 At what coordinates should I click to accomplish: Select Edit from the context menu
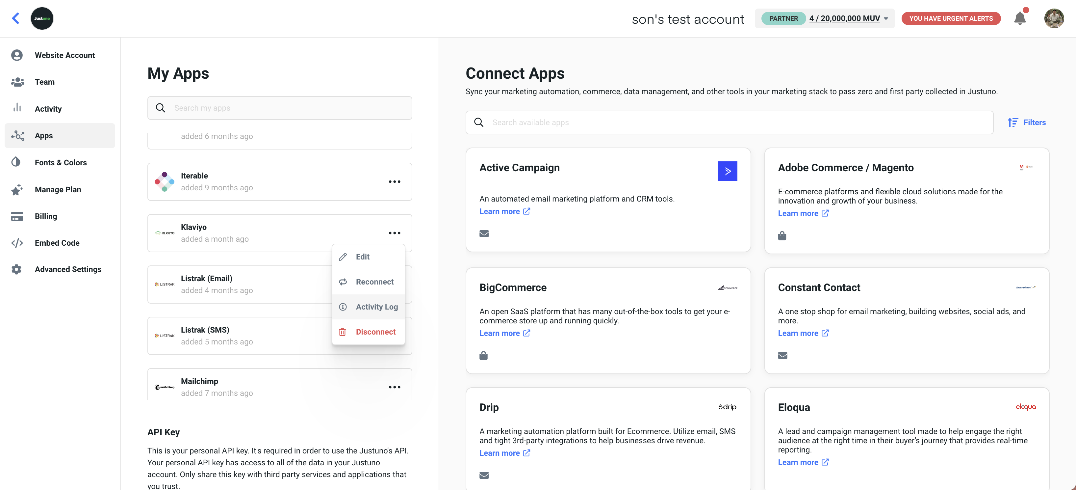click(x=362, y=257)
